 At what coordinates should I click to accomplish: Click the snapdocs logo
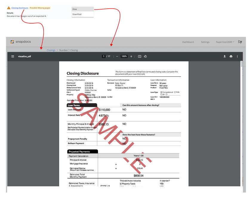pos(21,42)
